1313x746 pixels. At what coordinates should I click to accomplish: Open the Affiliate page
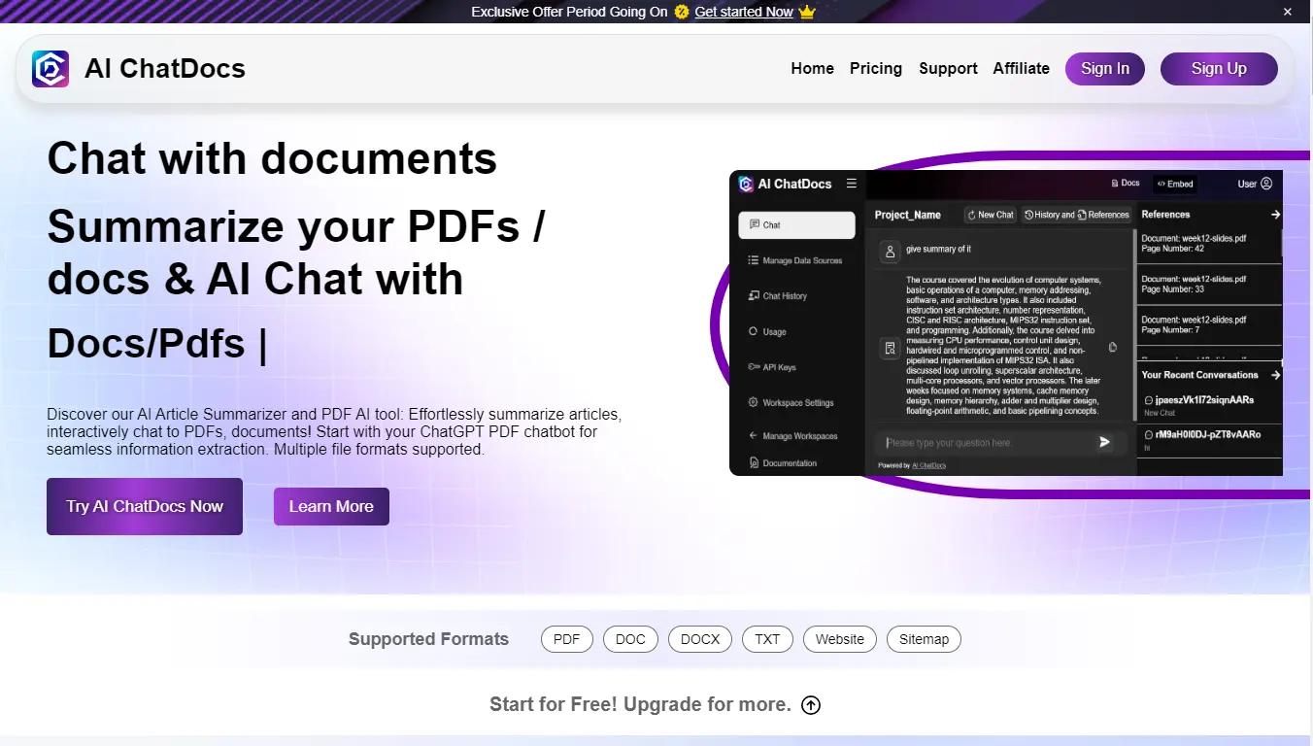(1021, 68)
